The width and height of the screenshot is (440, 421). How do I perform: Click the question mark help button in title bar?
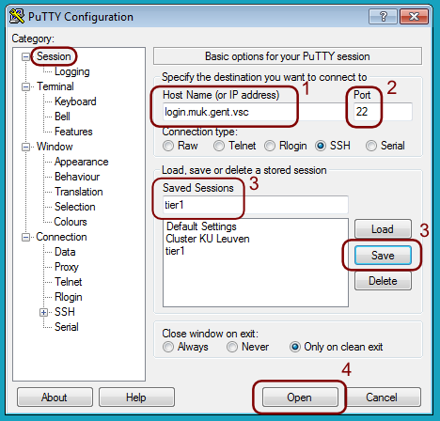pyautogui.click(x=383, y=16)
